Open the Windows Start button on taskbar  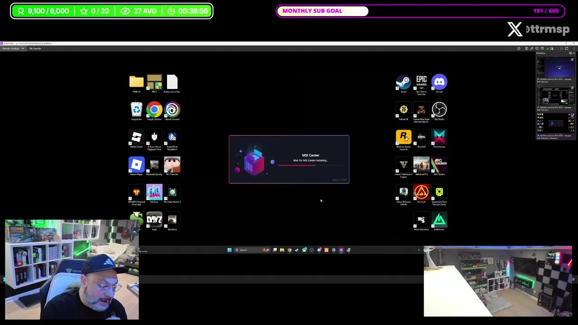click(229, 250)
